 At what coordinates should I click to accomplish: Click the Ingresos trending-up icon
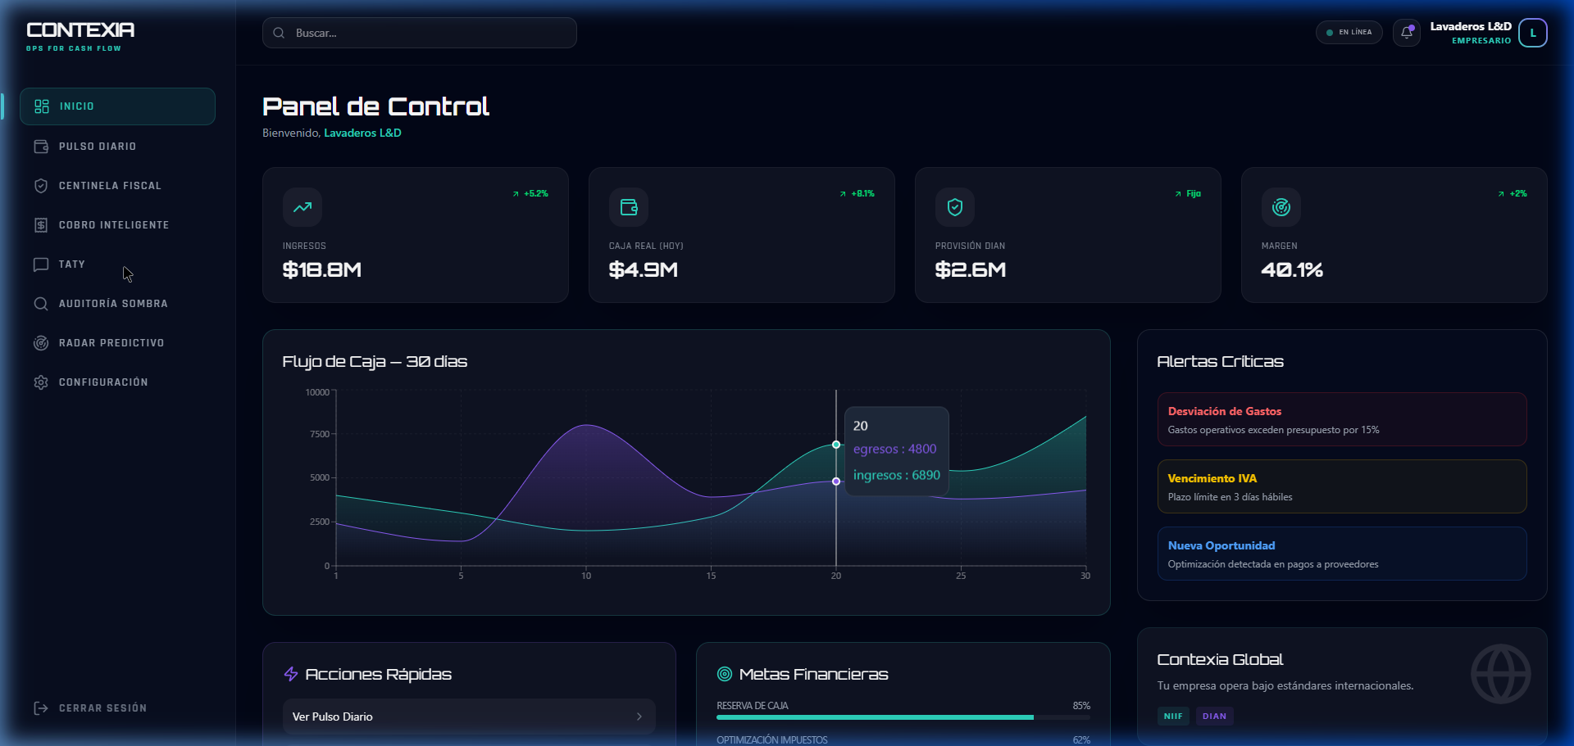coord(303,207)
